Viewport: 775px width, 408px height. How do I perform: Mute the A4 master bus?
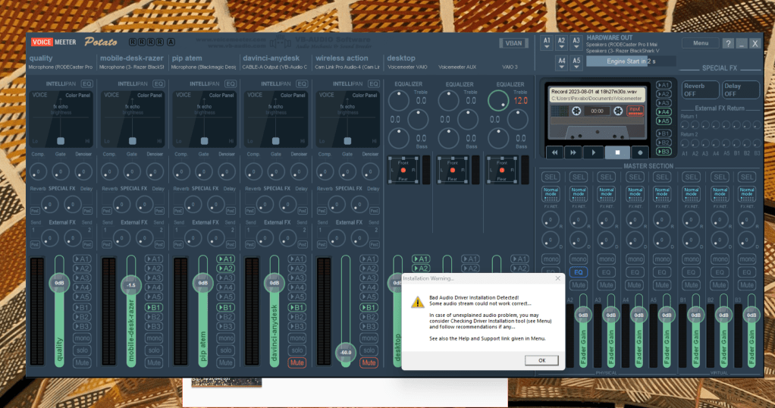pyautogui.click(x=634, y=285)
